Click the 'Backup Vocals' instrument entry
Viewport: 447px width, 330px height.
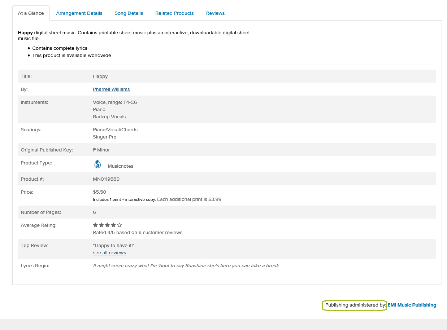pos(109,117)
